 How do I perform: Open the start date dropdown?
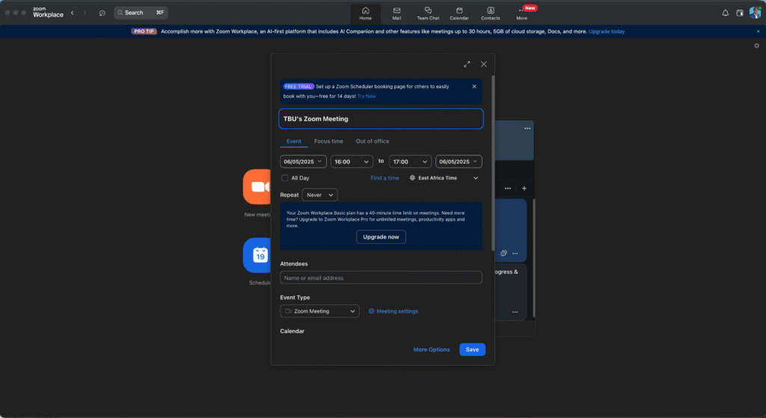click(x=303, y=162)
